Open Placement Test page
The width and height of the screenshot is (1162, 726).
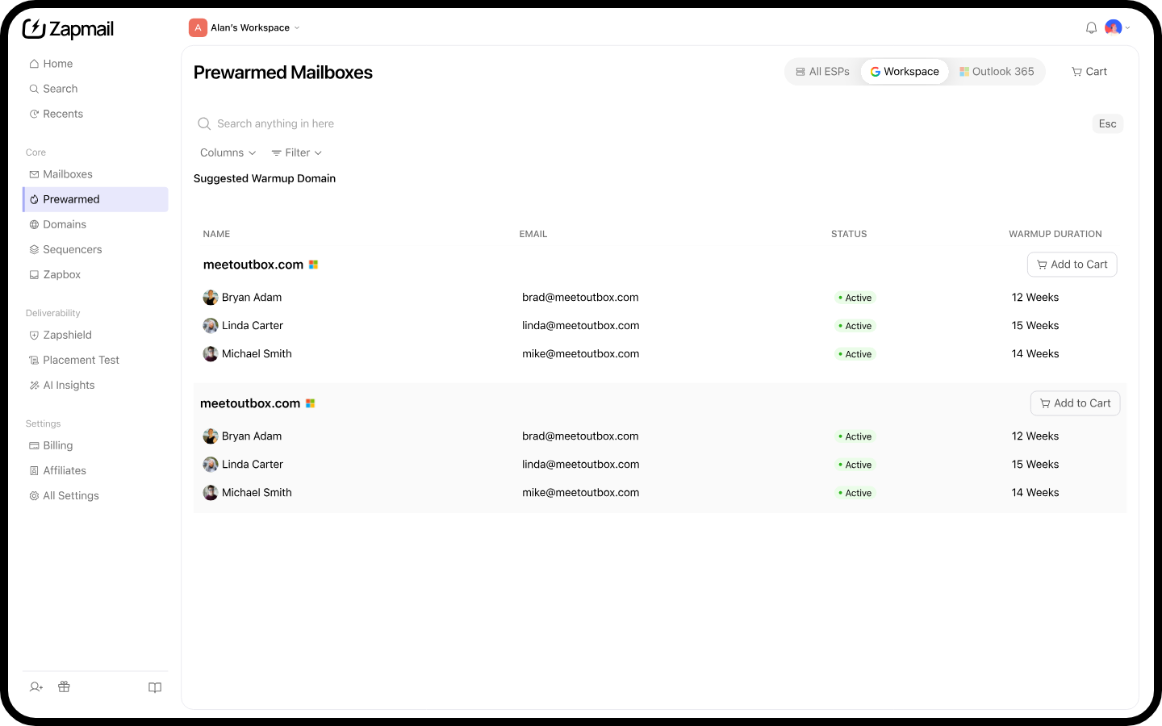coord(95,360)
